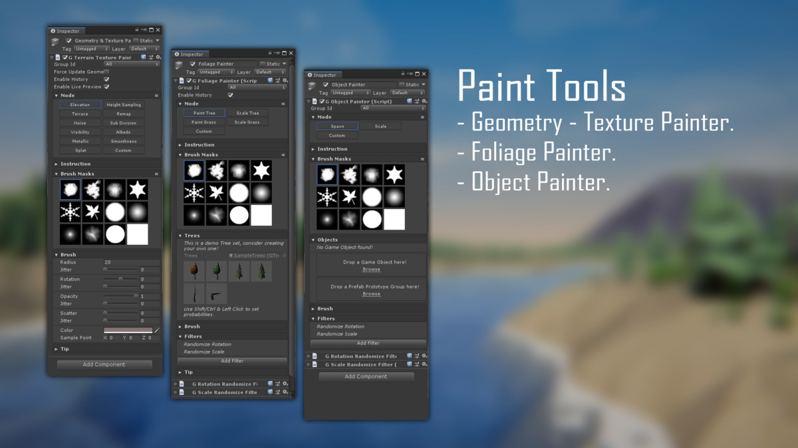Click color picker eyedropper next to Color field
The image size is (798, 448).
(157, 330)
